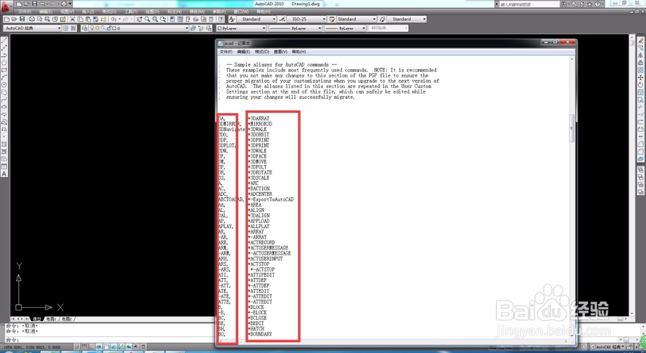Open the multileader style Standard dropdown

(x=406, y=19)
